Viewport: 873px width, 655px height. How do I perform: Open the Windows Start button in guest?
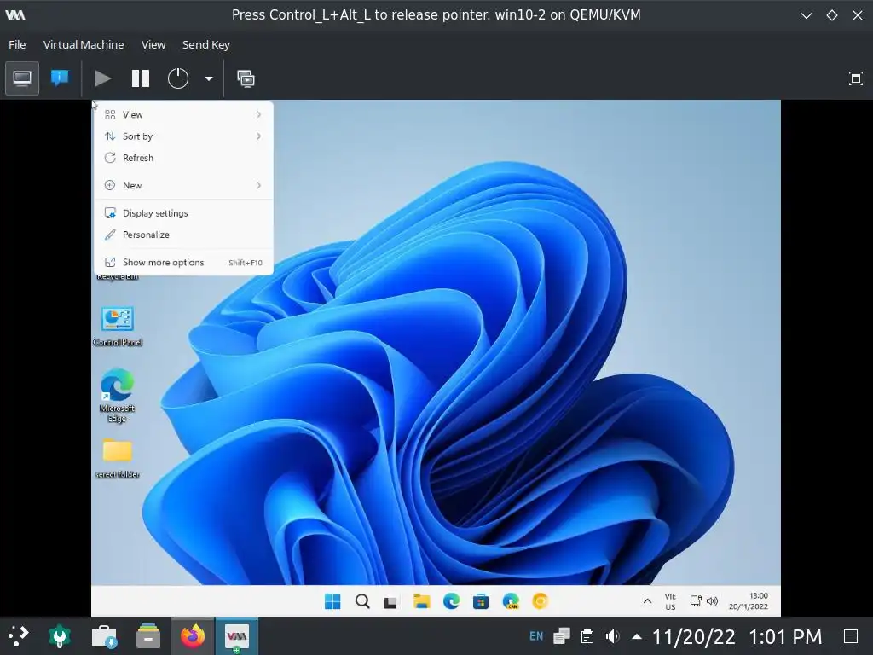pos(332,601)
